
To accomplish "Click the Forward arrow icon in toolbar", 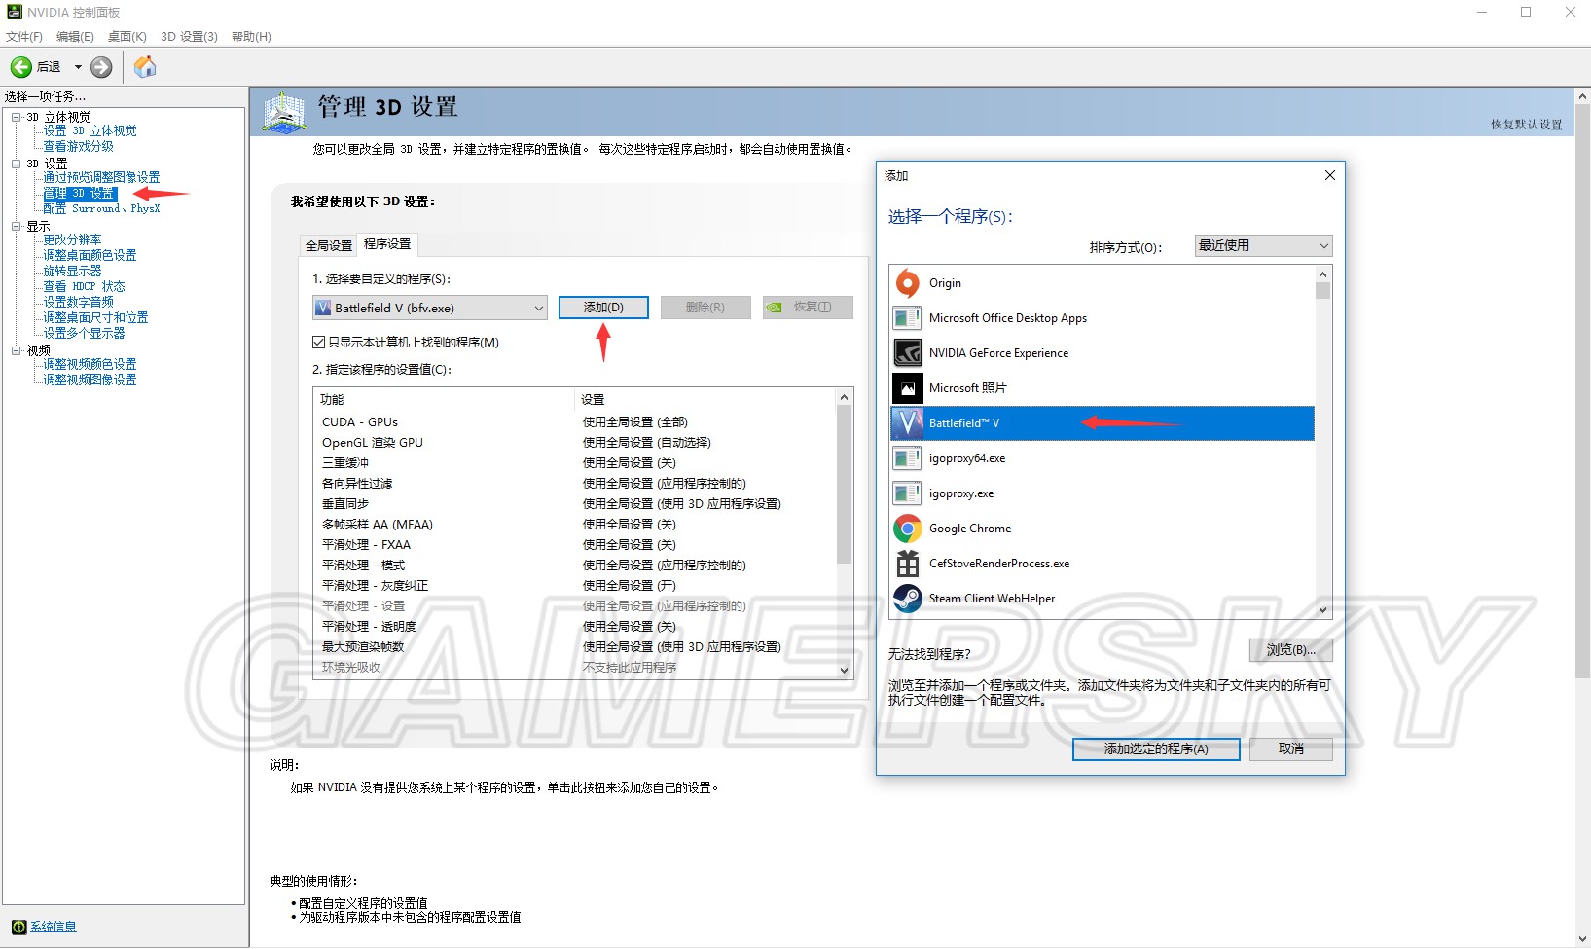I will coord(101,67).
